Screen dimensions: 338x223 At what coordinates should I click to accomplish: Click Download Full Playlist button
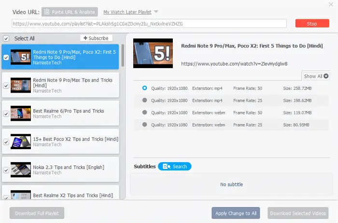(37, 213)
